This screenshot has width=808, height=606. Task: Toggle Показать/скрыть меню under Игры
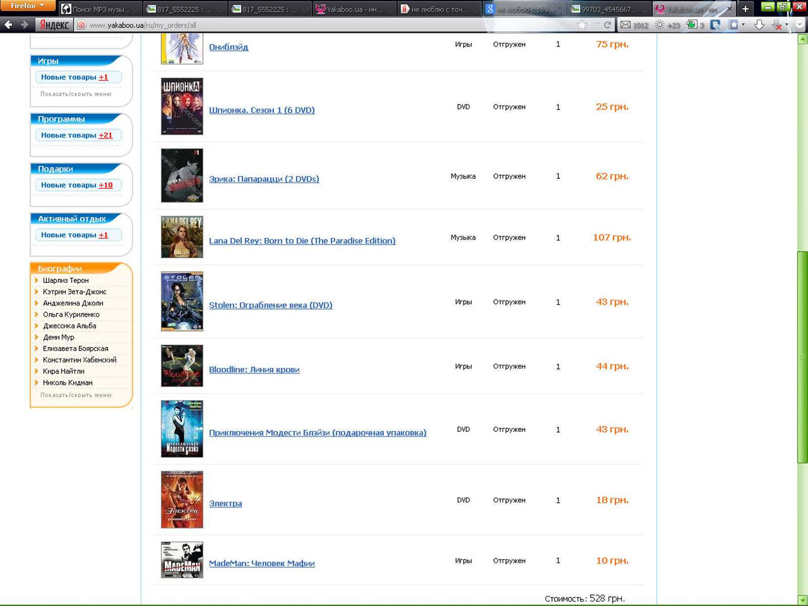[76, 94]
